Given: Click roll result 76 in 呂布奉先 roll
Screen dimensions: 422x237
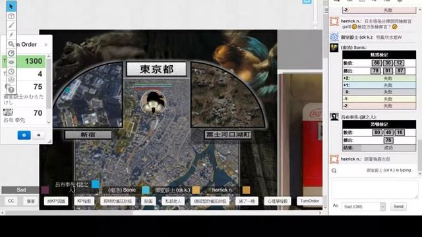Looking at the screenshot, I should pyautogui.click(x=388, y=140).
